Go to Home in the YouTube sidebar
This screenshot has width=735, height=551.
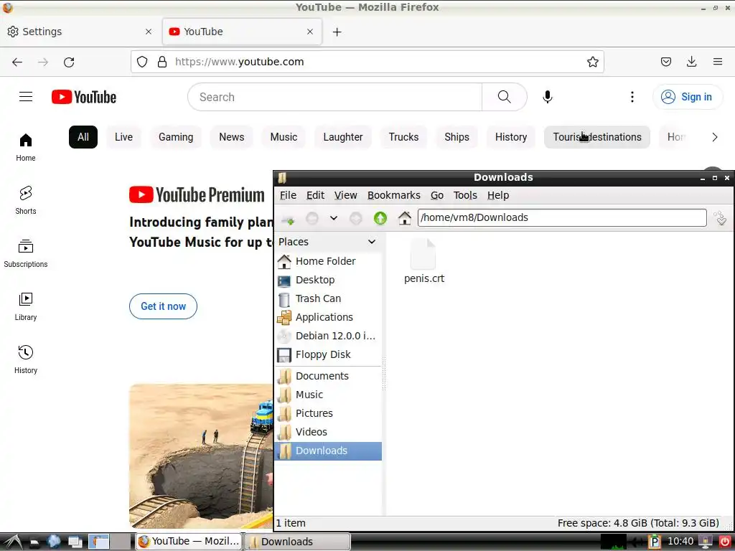click(26, 147)
